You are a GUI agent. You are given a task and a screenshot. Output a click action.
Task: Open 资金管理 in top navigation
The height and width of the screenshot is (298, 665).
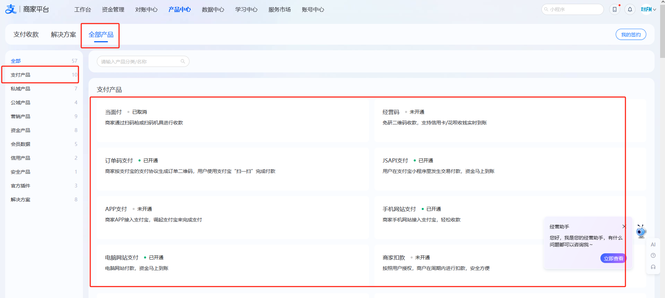coord(113,9)
